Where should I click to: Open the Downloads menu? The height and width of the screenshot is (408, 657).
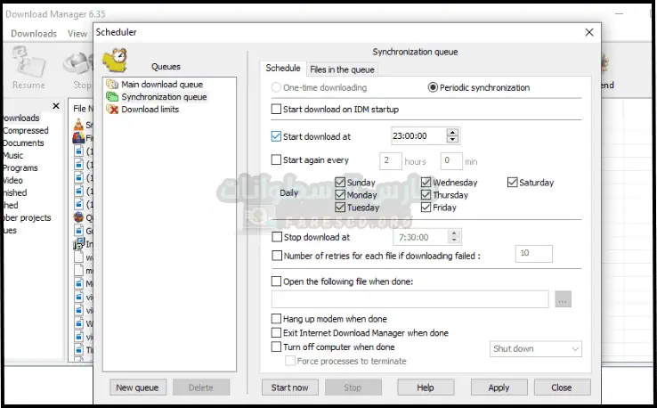tap(34, 34)
